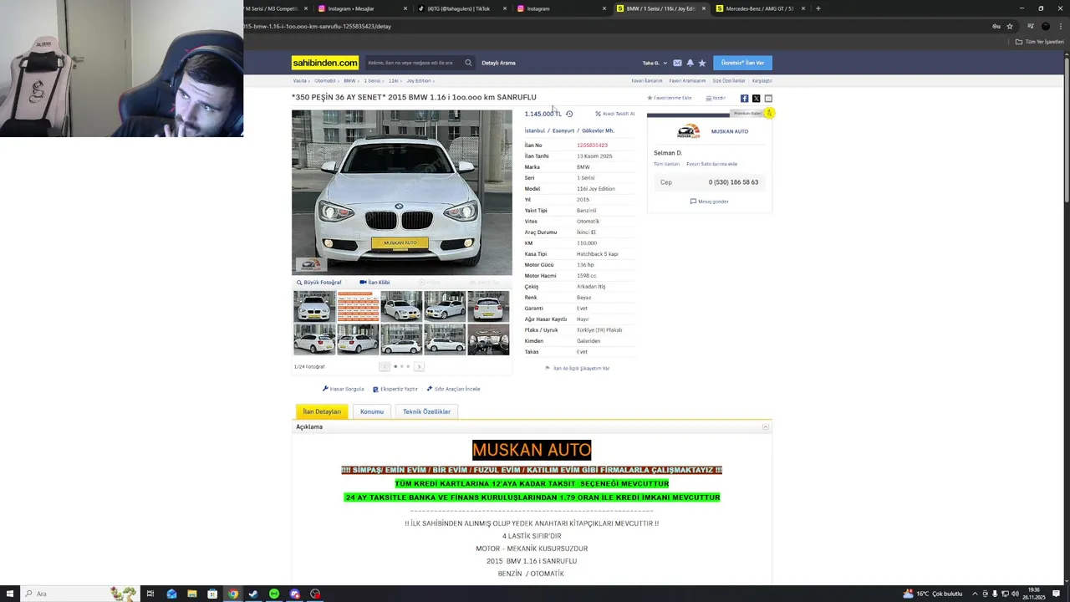Switch to the Konumu tab

click(372, 411)
